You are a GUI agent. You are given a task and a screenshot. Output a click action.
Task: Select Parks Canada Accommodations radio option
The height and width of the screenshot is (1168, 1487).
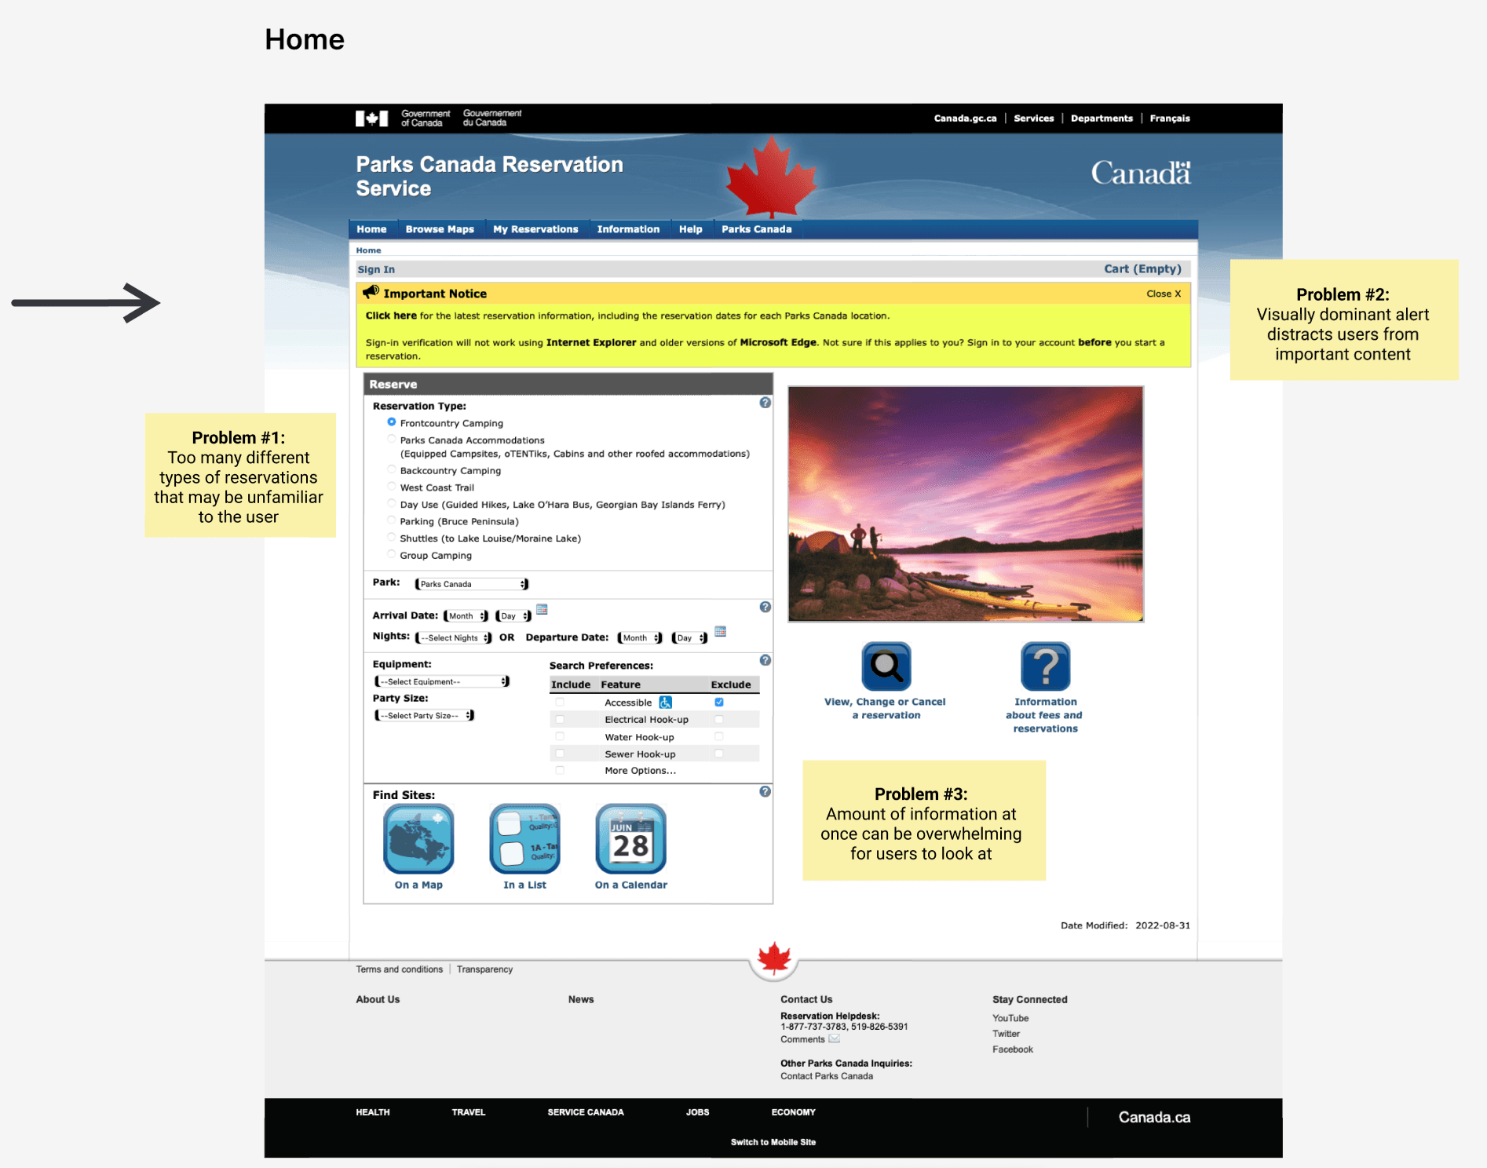[391, 440]
